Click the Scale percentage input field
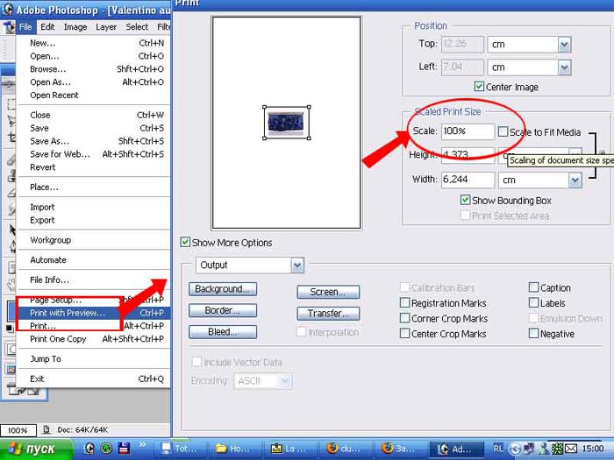The image size is (614, 460). click(468, 131)
